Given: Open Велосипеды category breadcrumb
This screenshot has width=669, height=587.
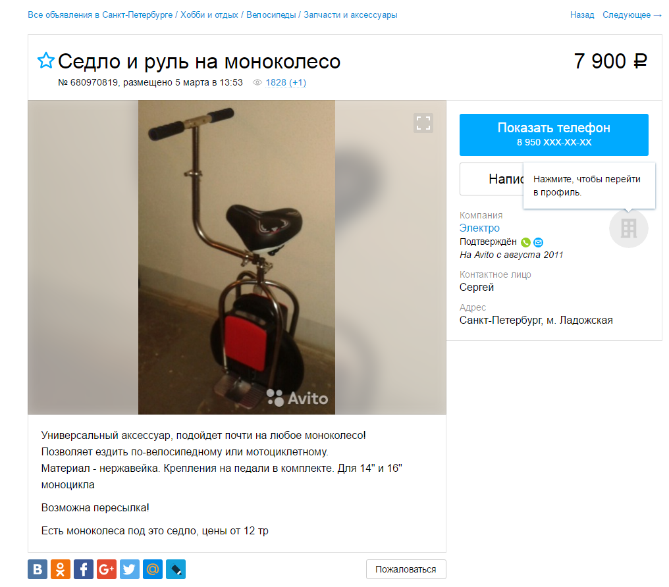Looking at the screenshot, I should pyautogui.click(x=271, y=15).
